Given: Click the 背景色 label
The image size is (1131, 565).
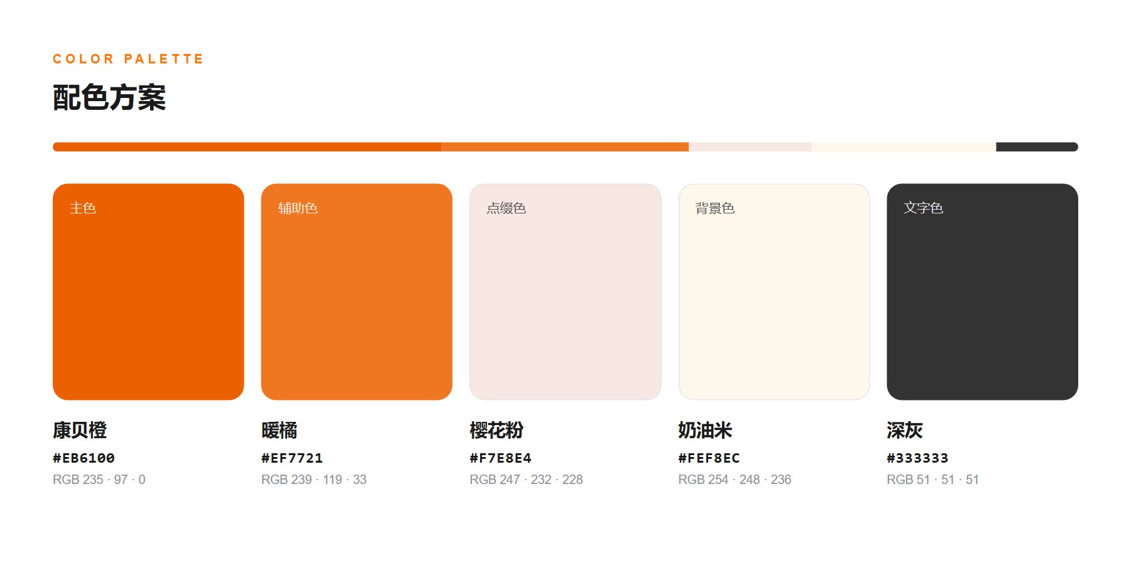Looking at the screenshot, I should [x=715, y=208].
